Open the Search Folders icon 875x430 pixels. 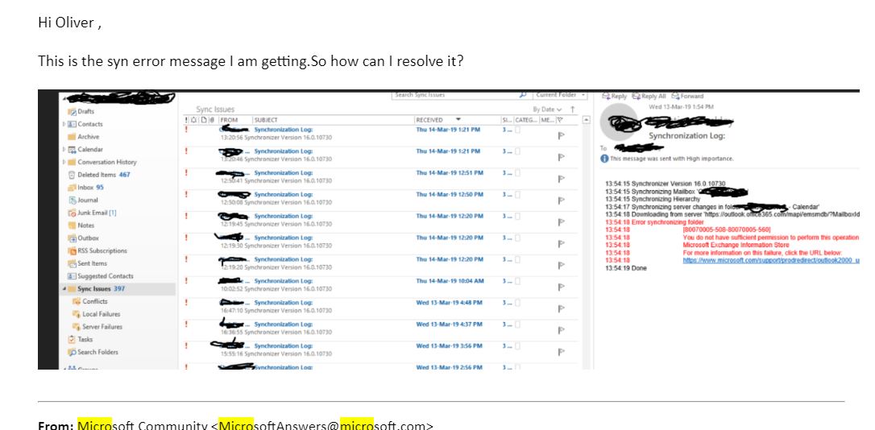tap(72, 352)
